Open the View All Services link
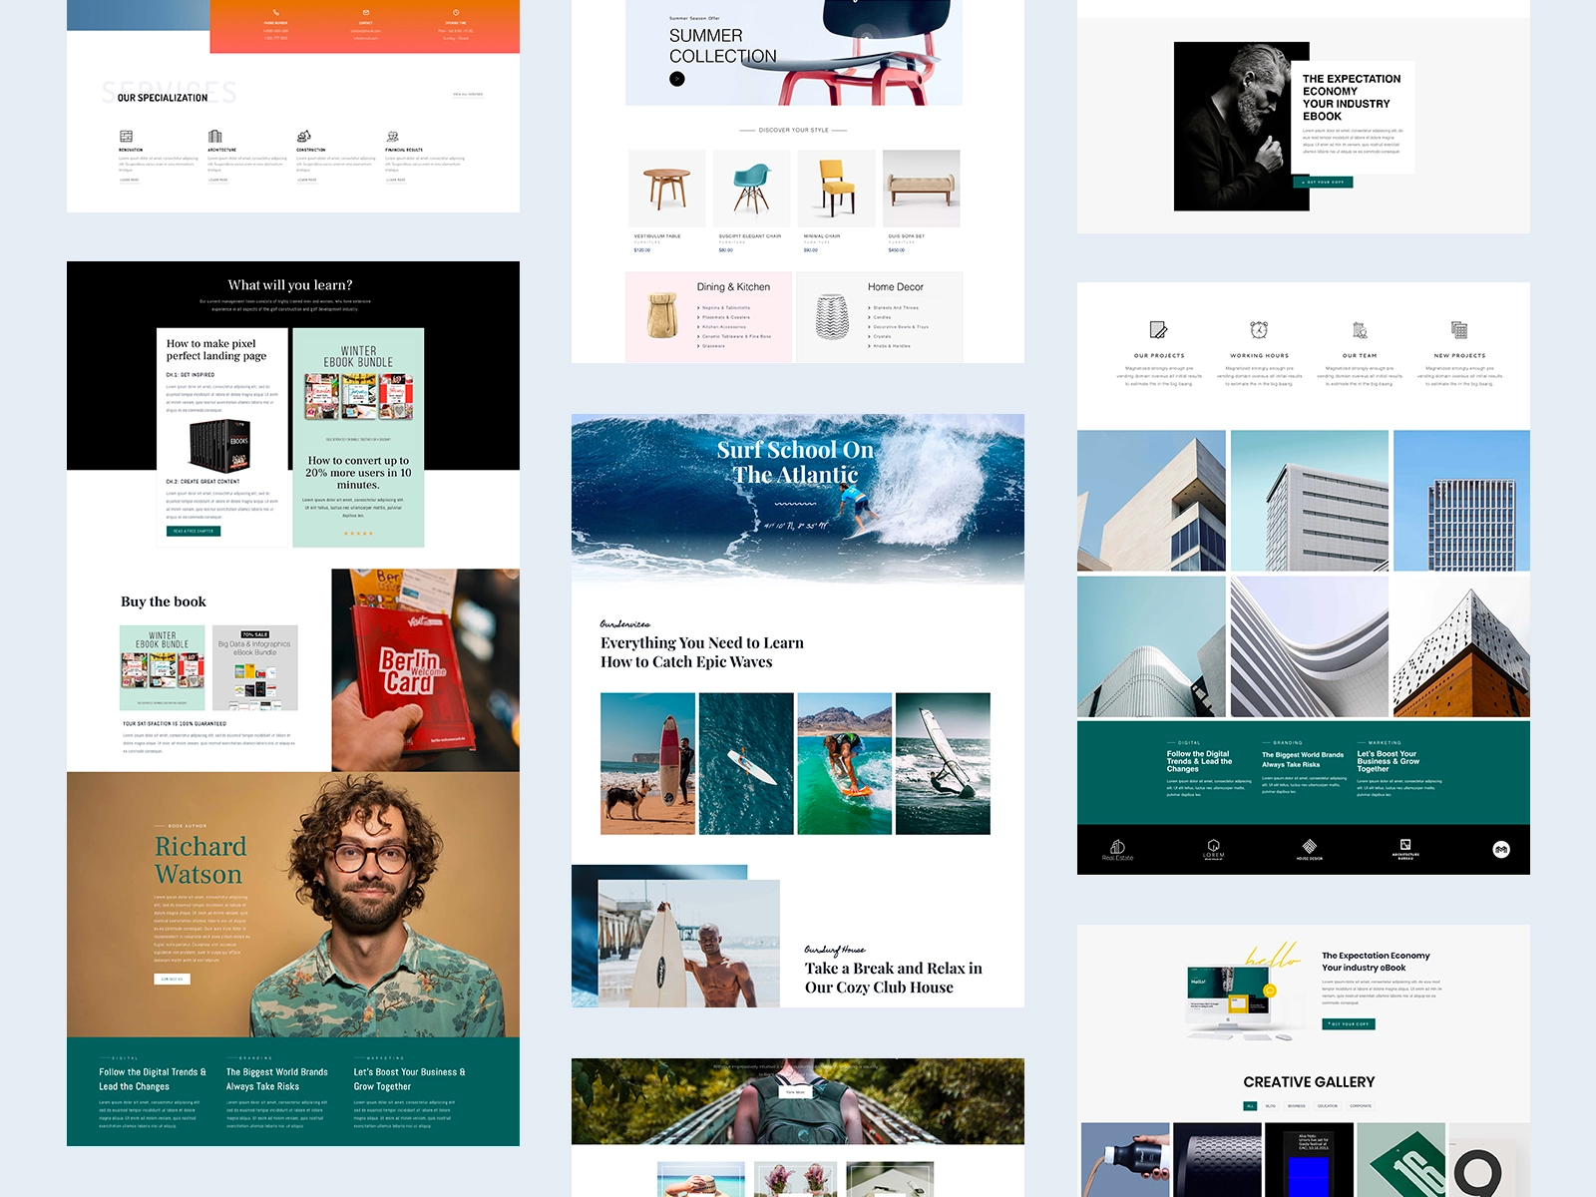The image size is (1596, 1197). click(x=468, y=95)
